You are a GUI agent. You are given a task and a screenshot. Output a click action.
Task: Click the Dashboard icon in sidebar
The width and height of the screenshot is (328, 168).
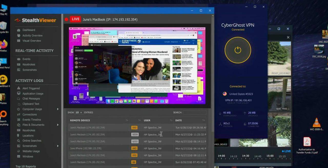[x=18, y=30]
